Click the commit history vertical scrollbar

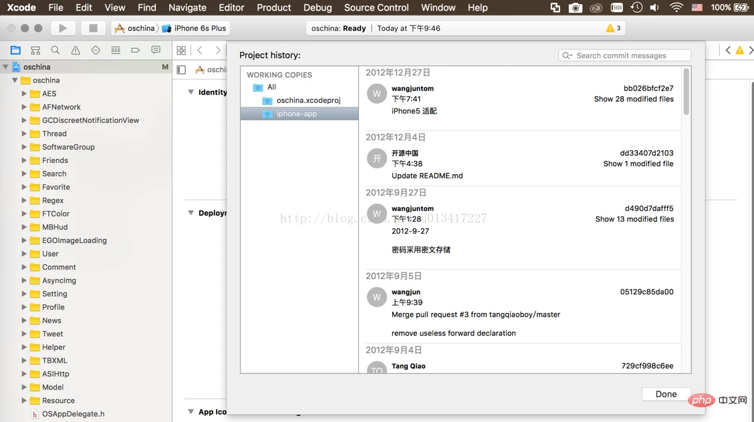click(686, 91)
